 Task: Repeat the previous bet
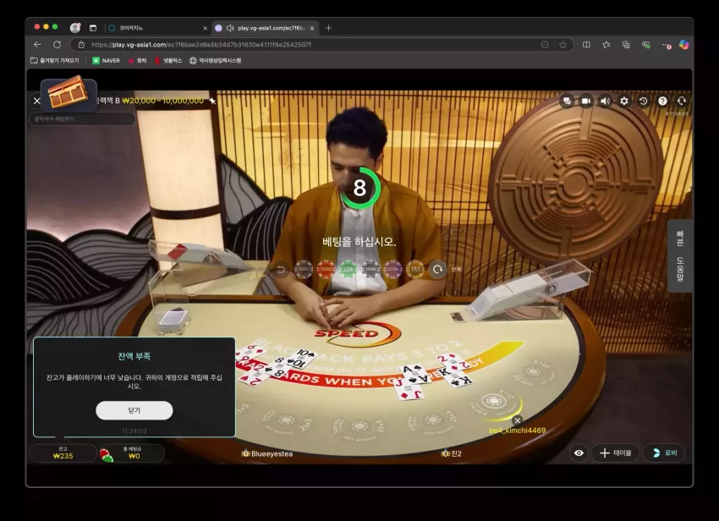pyautogui.click(x=438, y=269)
